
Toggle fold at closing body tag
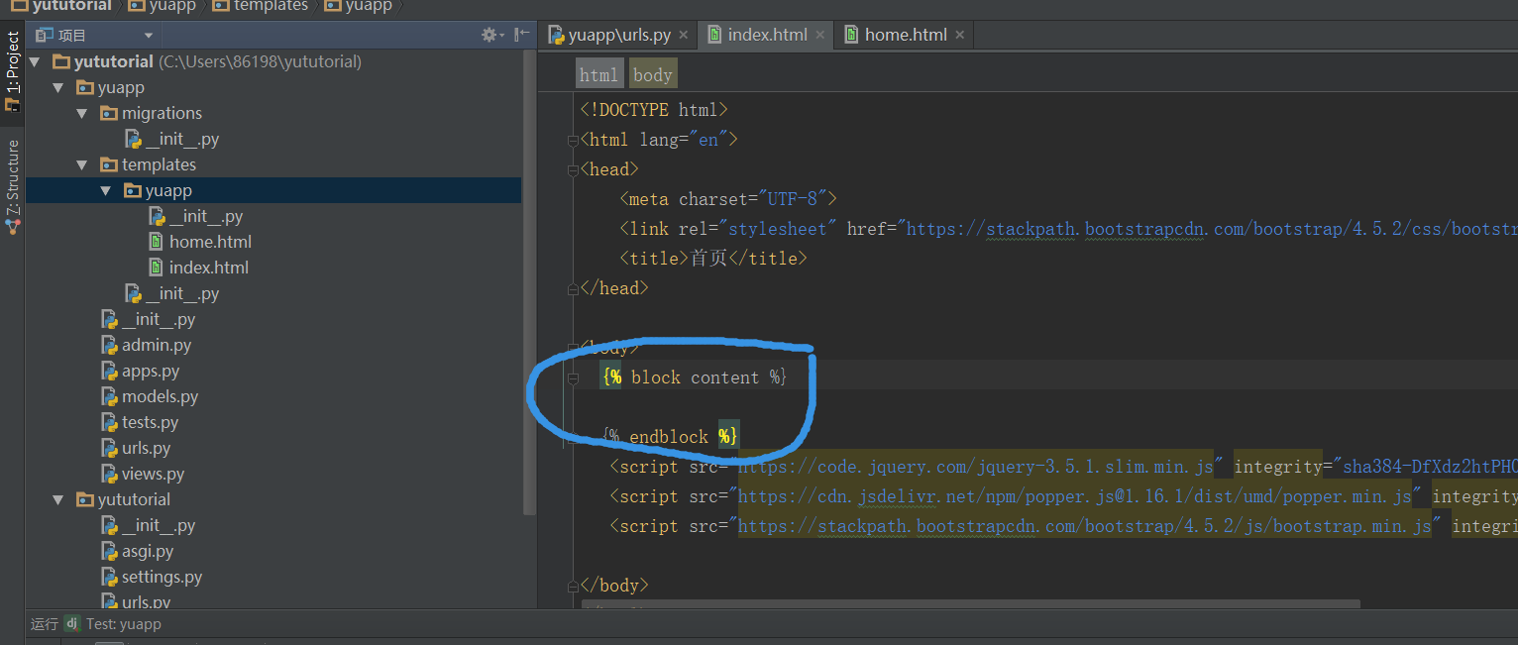(573, 587)
